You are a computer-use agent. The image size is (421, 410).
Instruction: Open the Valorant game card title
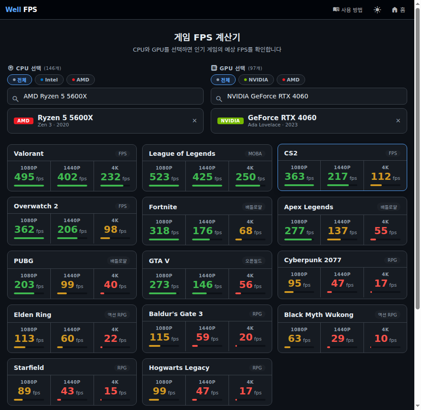point(29,154)
